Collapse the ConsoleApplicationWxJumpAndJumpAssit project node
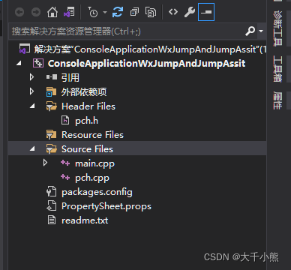This screenshot has width=291, height=270. (x=19, y=64)
